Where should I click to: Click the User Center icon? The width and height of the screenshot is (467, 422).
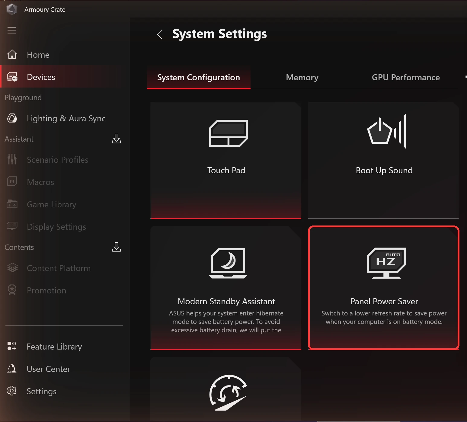[12, 368]
